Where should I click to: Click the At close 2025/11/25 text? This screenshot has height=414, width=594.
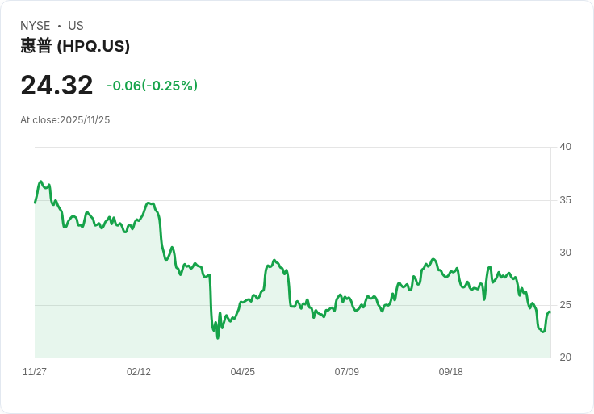tap(65, 120)
